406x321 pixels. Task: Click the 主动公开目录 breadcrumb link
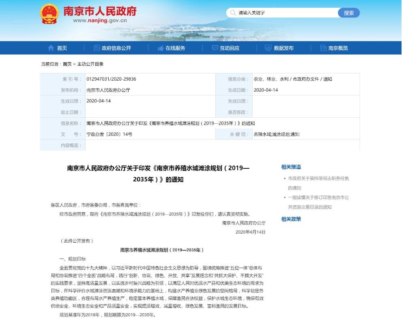(90, 64)
